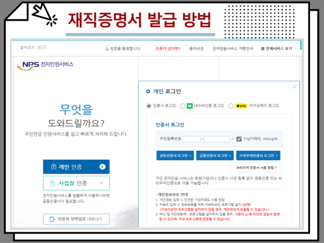Screen dimensions: 324x243
Task: Focus the first 주민등록번호 input field
Action: (192, 139)
